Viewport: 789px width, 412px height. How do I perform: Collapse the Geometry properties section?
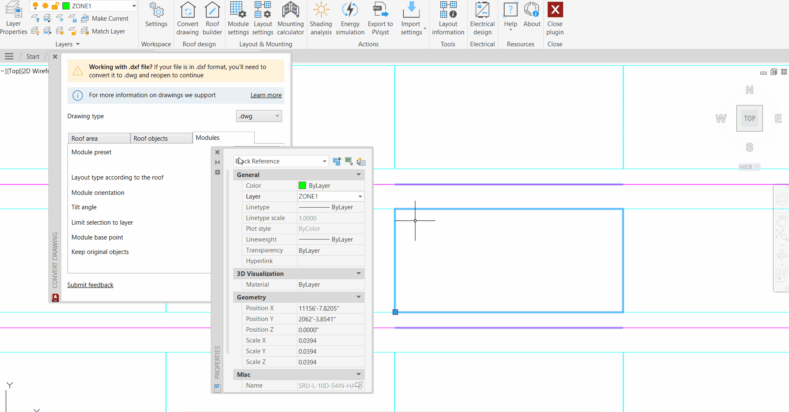point(358,297)
